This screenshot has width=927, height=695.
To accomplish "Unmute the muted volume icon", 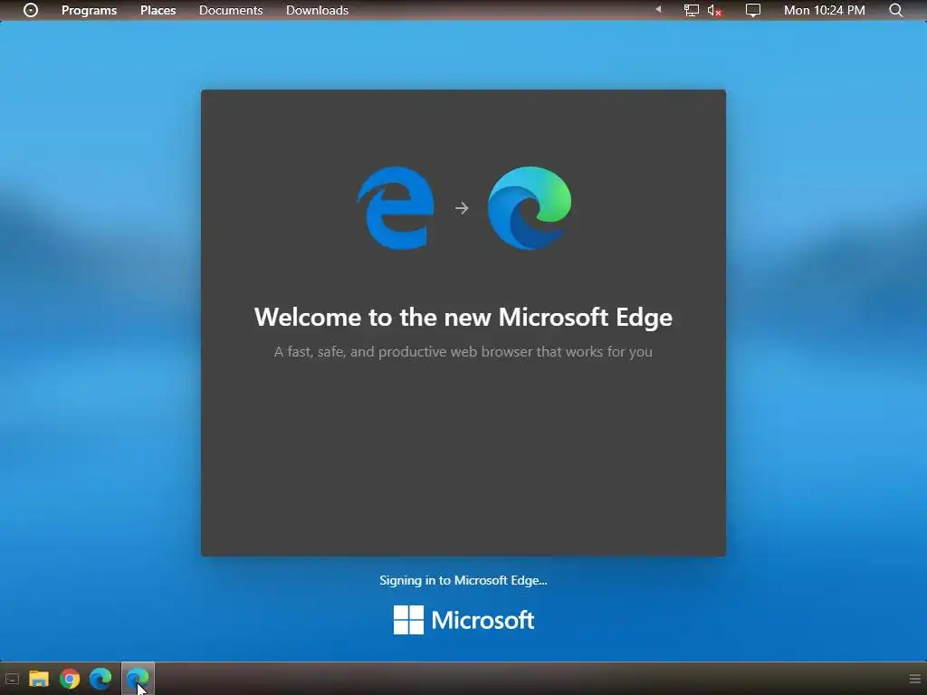I will (x=714, y=11).
